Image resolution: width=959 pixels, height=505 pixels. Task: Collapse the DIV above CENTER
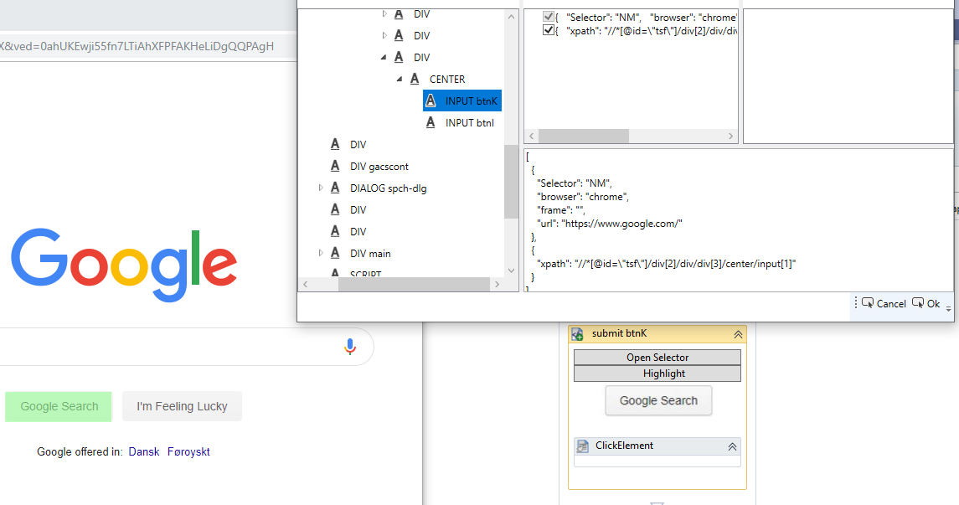(x=384, y=58)
